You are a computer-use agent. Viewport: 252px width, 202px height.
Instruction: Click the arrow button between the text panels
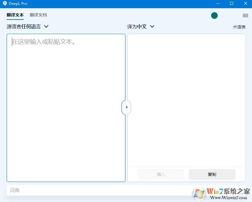[126, 107]
